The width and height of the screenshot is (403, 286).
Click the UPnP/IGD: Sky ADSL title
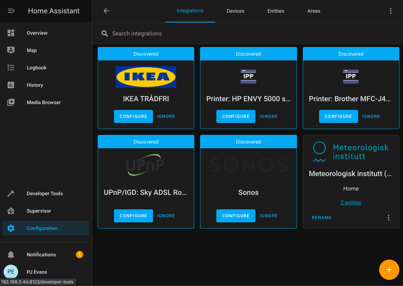pos(145,192)
